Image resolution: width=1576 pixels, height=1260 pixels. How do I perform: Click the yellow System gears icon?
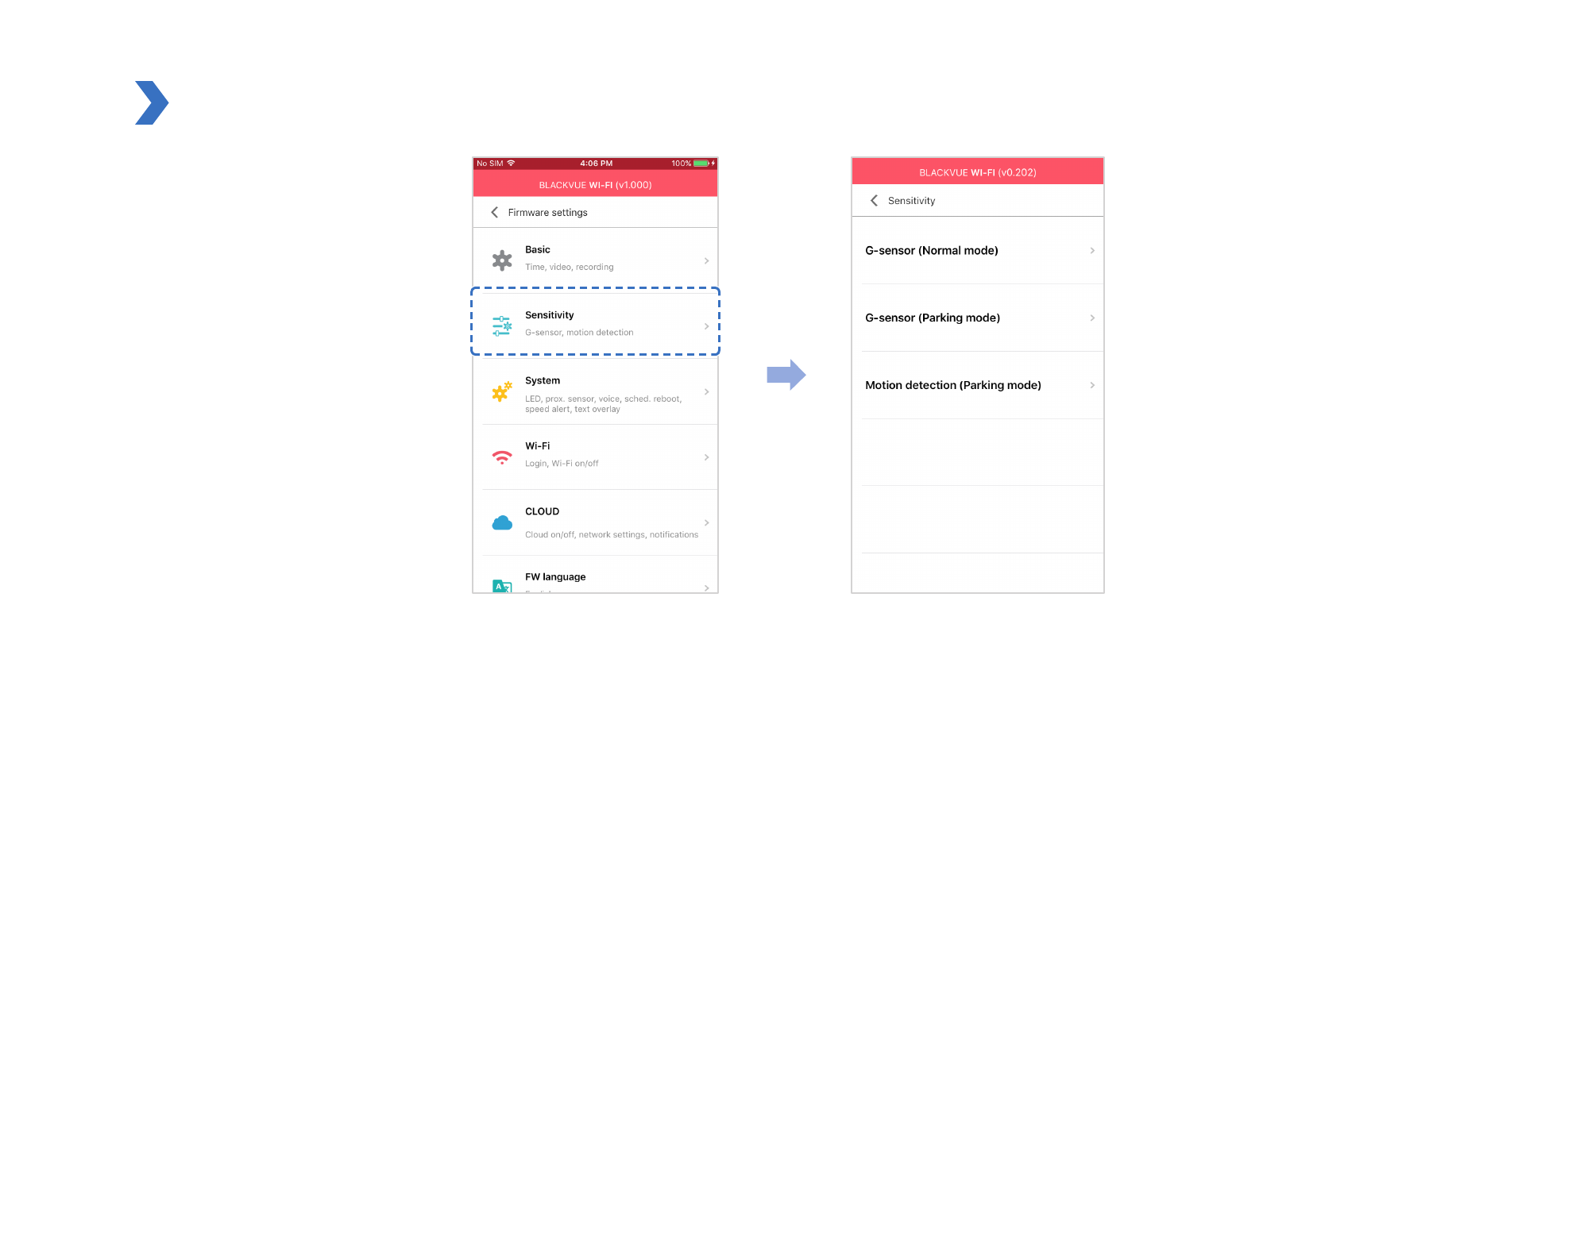501,391
